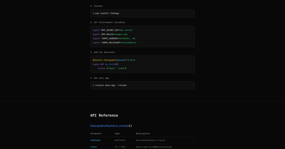Click the realm parameter name
This screenshot has width=285, height=149.
tap(94, 147)
